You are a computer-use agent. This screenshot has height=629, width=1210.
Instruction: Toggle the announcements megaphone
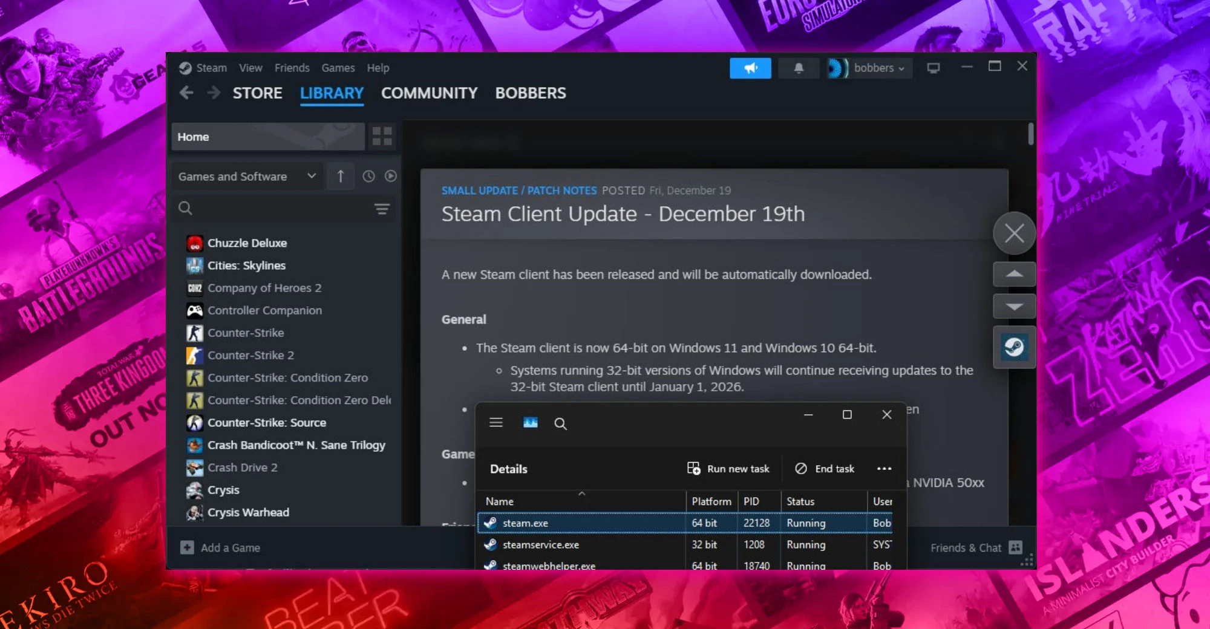point(750,68)
